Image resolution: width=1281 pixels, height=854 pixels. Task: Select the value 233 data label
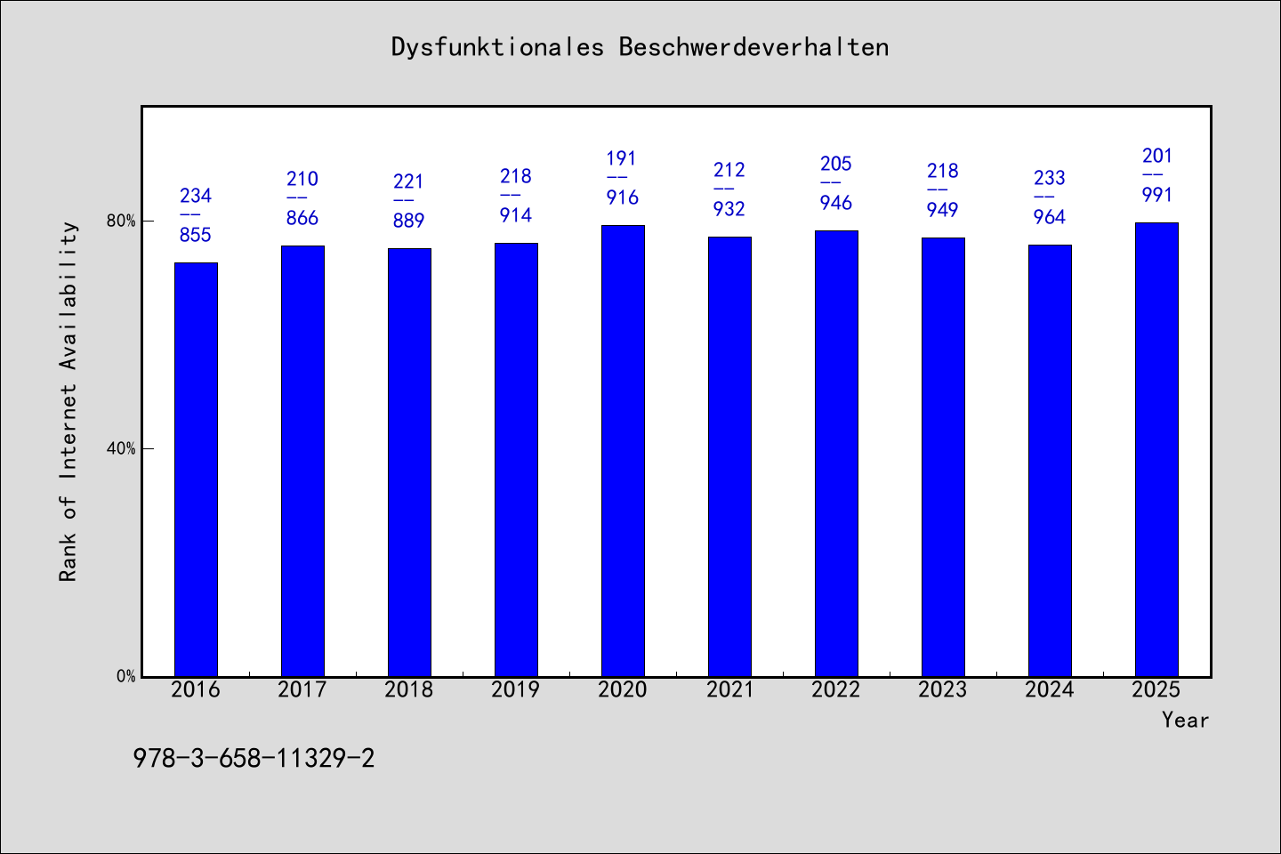1050,178
